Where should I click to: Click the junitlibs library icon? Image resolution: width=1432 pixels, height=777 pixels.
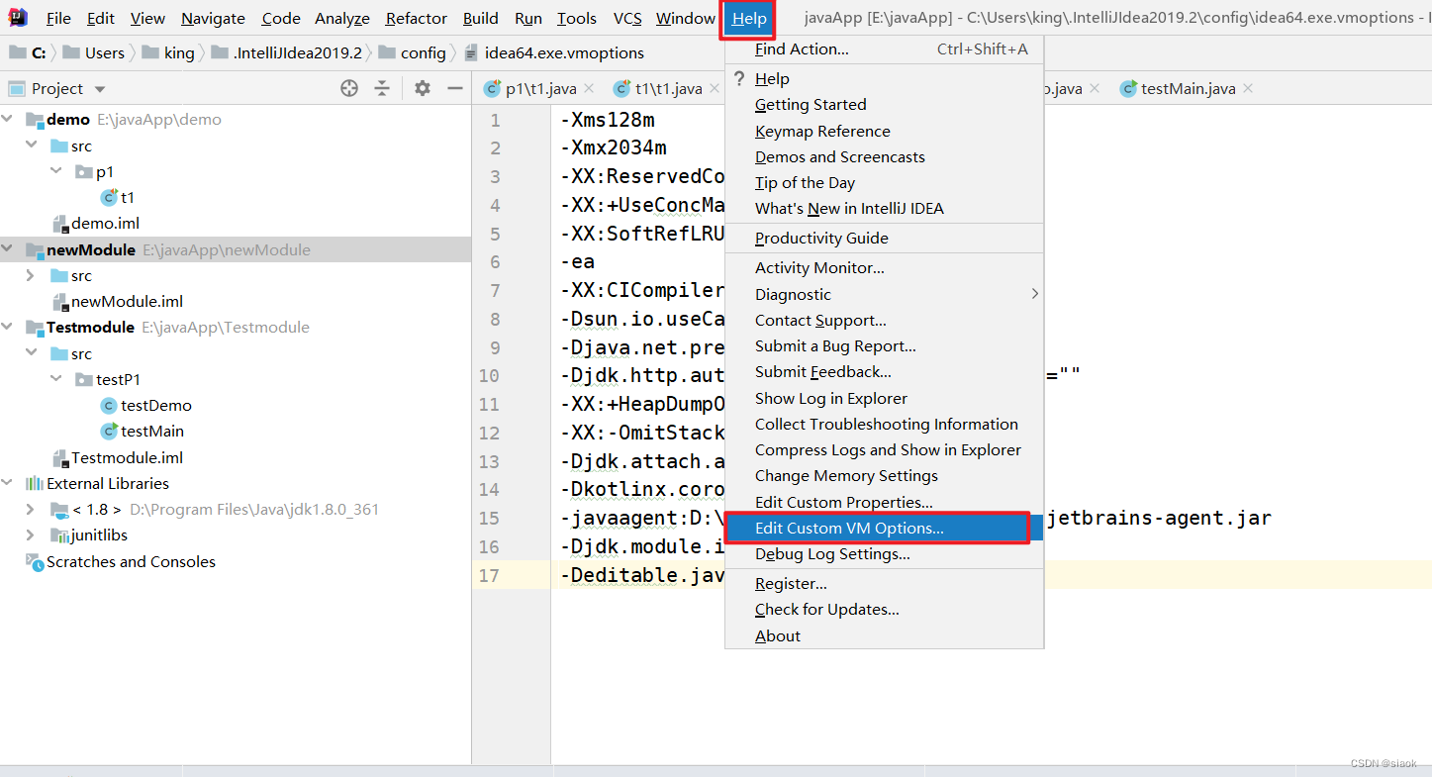(59, 534)
